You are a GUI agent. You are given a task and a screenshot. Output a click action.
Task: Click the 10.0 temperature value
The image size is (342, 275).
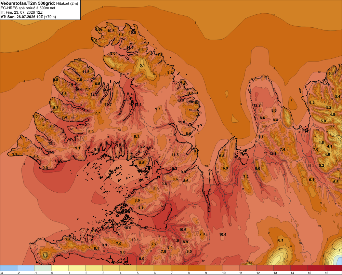[x=128, y=228]
